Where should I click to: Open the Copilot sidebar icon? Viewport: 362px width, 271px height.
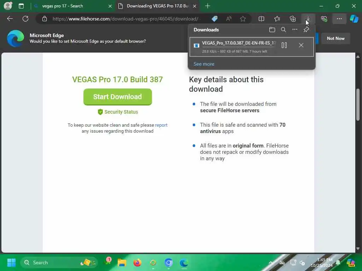354,19
